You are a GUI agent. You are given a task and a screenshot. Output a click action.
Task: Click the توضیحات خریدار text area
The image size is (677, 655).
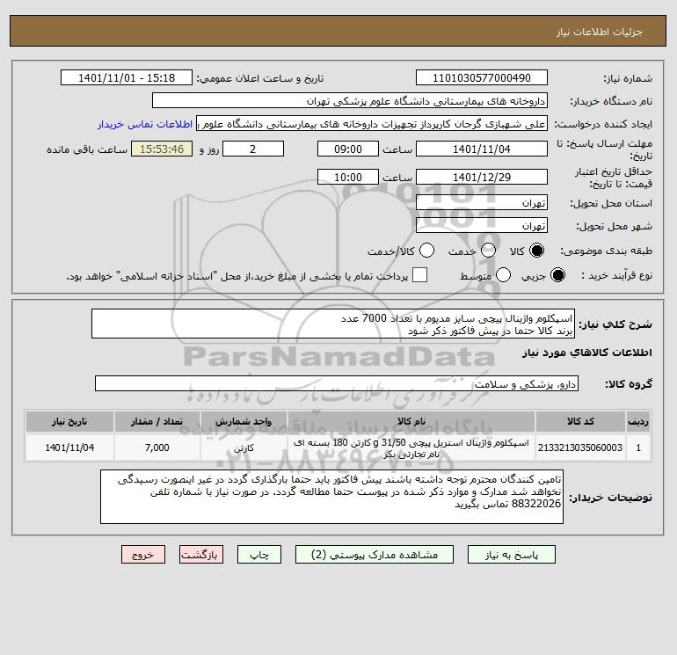click(x=331, y=497)
